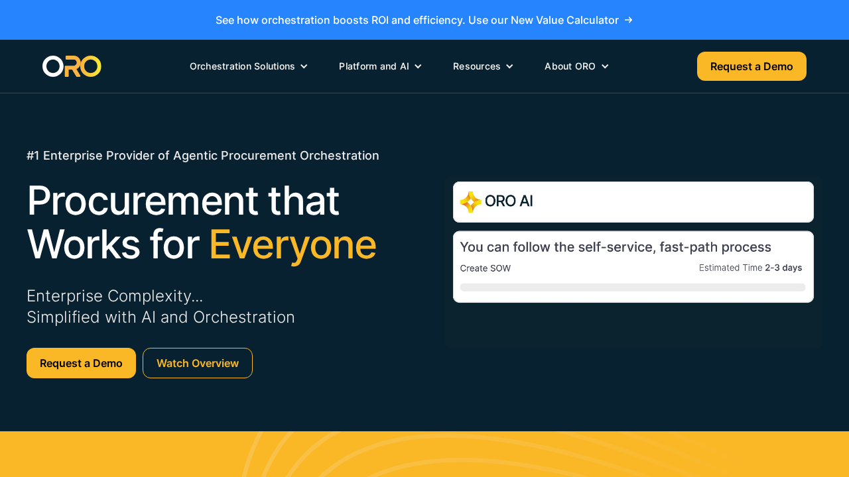Click Request a Demo in the top navigation
The image size is (849, 477).
751,66
